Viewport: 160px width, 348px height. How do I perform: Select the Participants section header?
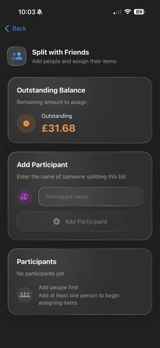(37, 262)
